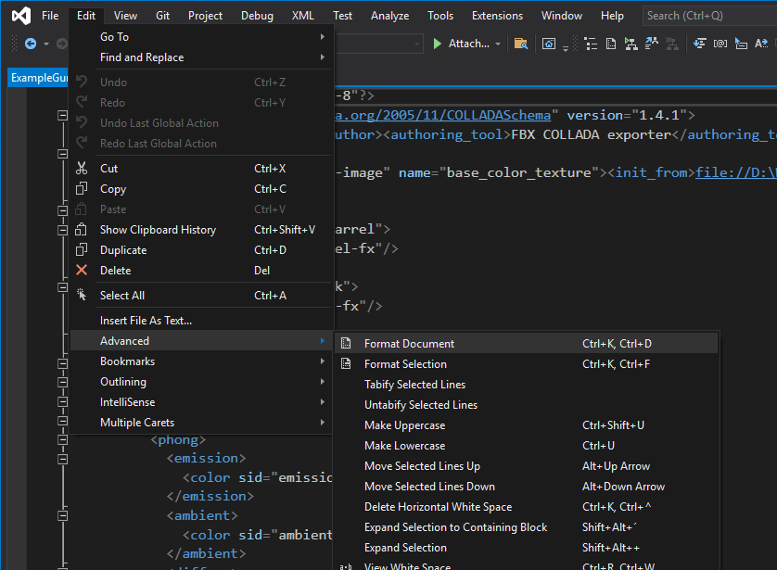The width and height of the screenshot is (777, 570).
Task: Open the Attach button dropdown arrow
Action: [498, 44]
